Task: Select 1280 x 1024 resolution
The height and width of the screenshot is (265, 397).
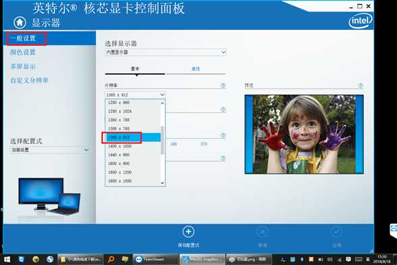Action: tap(133, 112)
